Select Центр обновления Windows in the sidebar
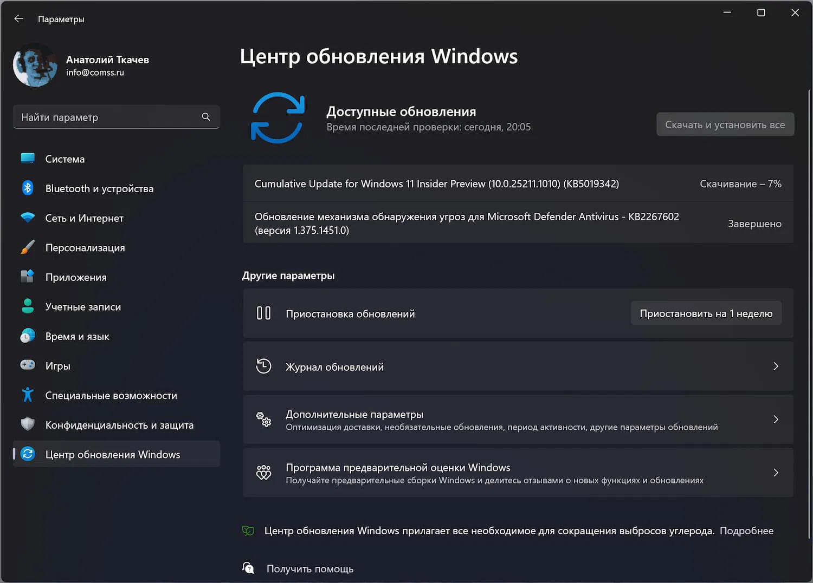The height and width of the screenshot is (583, 813). 117,454
